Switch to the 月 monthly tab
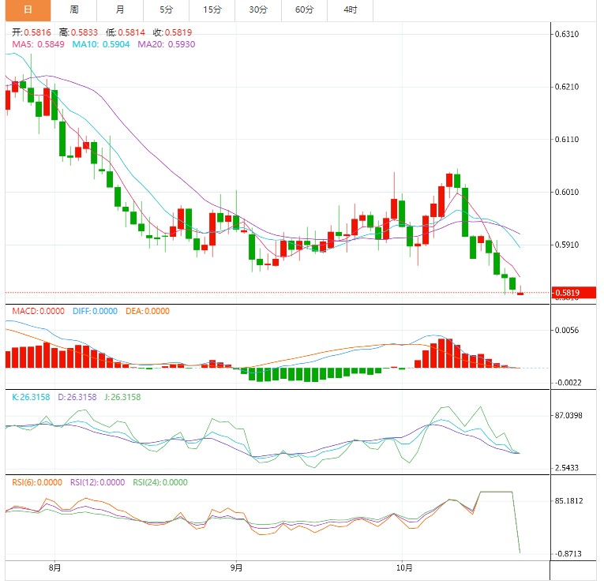This screenshot has height=584, width=604. pos(119,10)
